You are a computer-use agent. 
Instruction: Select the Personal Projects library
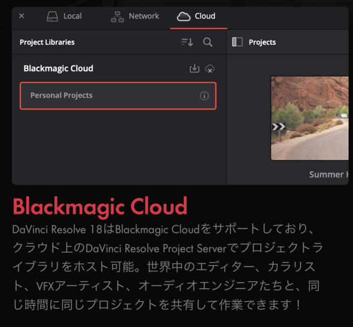[x=118, y=96]
